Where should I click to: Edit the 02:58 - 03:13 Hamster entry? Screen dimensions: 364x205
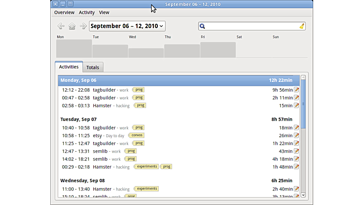pyautogui.click(x=297, y=105)
